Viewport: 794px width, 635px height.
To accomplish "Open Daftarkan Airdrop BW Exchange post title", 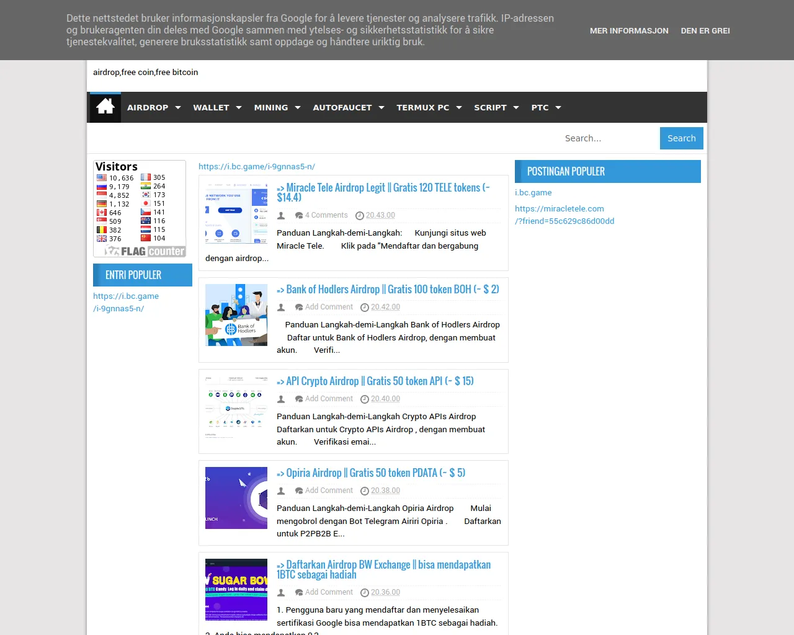I will pyautogui.click(x=384, y=569).
